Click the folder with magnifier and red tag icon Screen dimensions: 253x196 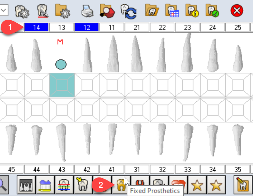[x=107, y=11]
